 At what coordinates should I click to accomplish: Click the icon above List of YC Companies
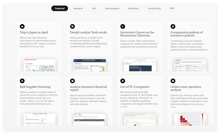(122, 81)
